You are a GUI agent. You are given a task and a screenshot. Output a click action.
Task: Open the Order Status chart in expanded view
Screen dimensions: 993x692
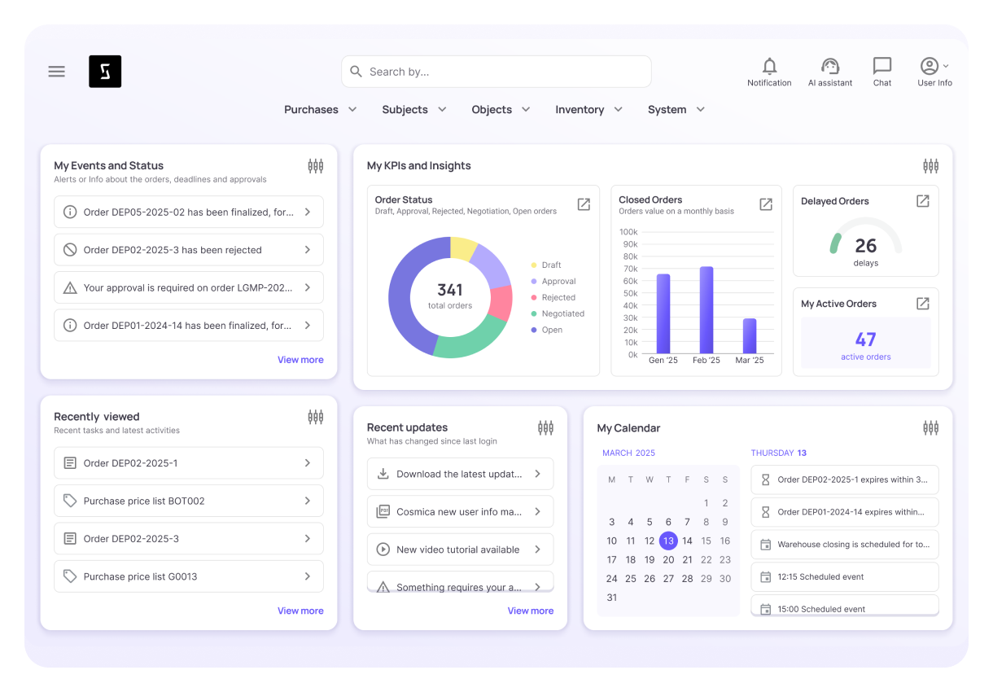click(x=584, y=204)
